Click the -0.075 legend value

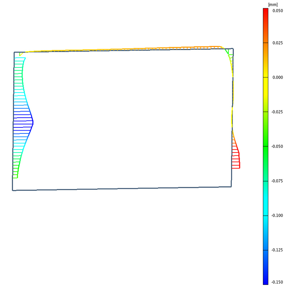[277, 181]
